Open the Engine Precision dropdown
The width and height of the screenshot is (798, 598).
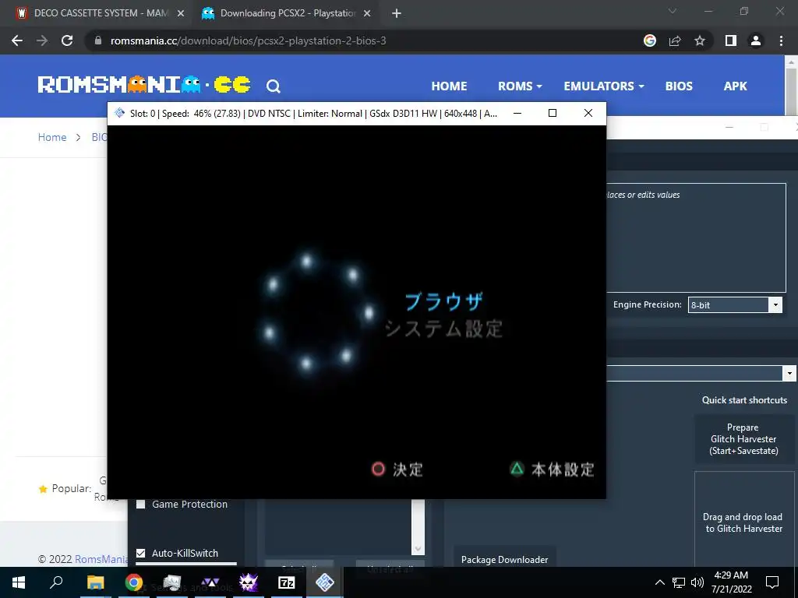735,305
